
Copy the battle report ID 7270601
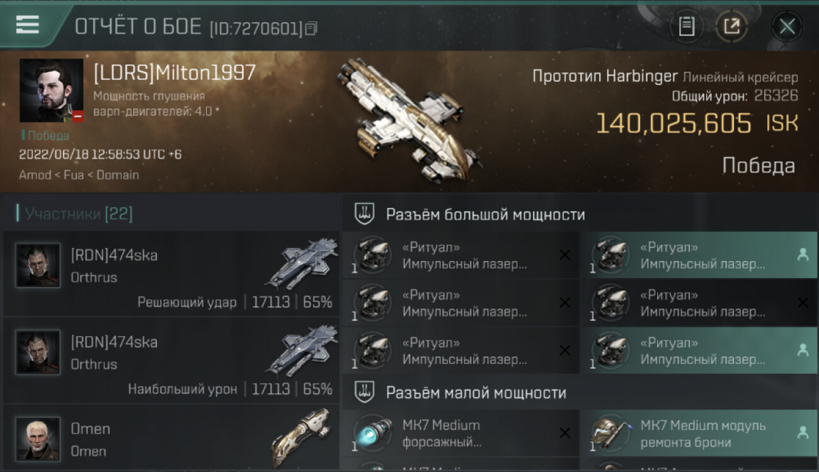[311, 28]
